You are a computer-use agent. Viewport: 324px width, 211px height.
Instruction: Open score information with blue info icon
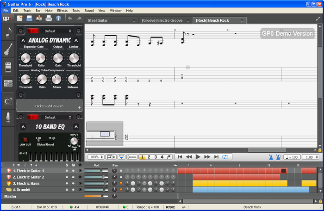pyautogui.click(x=58, y=19)
